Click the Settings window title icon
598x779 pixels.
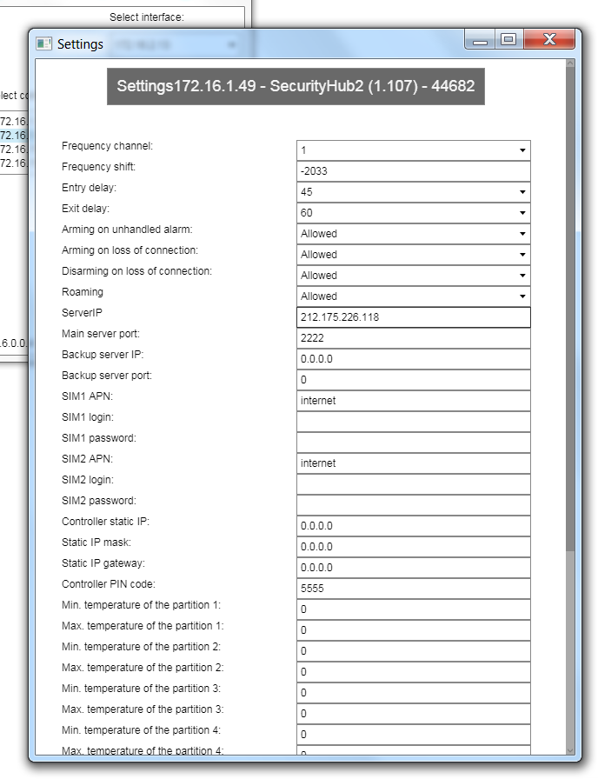click(43, 43)
